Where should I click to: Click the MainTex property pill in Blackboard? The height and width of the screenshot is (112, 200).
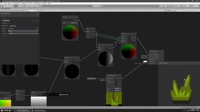coord(6,21)
